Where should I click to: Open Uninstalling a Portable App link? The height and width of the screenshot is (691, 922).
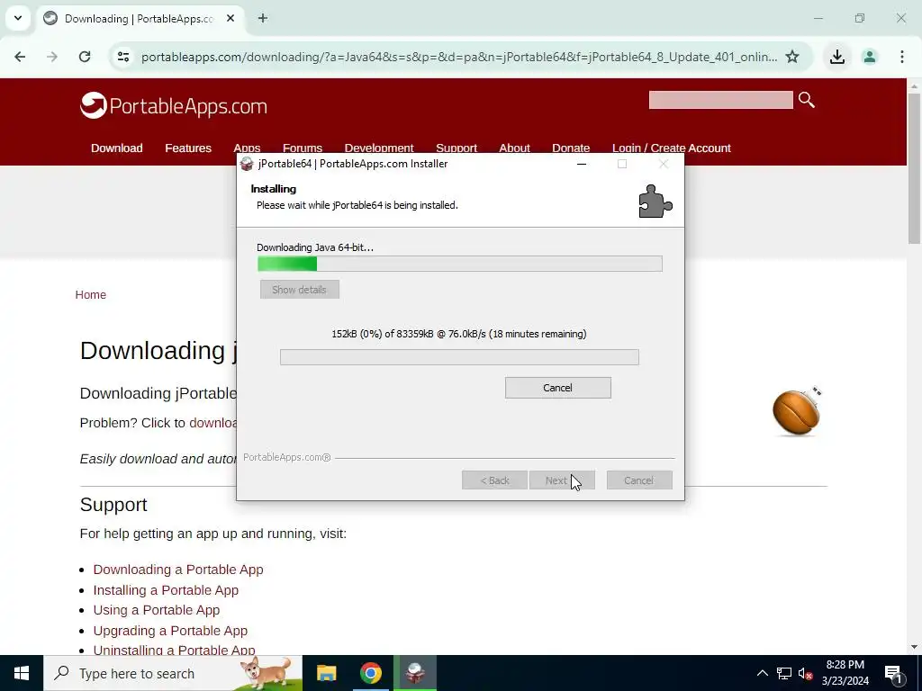(174, 650)
